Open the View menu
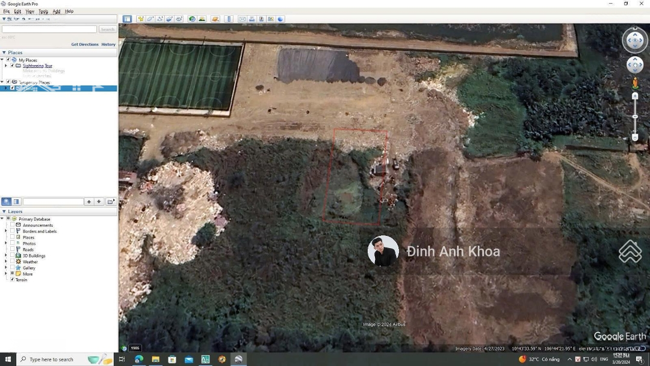650x366 pixels. pos(29,11)
